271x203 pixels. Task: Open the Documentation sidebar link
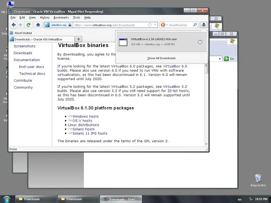27,60
